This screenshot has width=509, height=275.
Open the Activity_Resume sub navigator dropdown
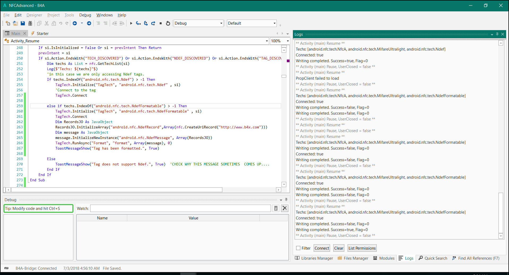click(267, 41)
